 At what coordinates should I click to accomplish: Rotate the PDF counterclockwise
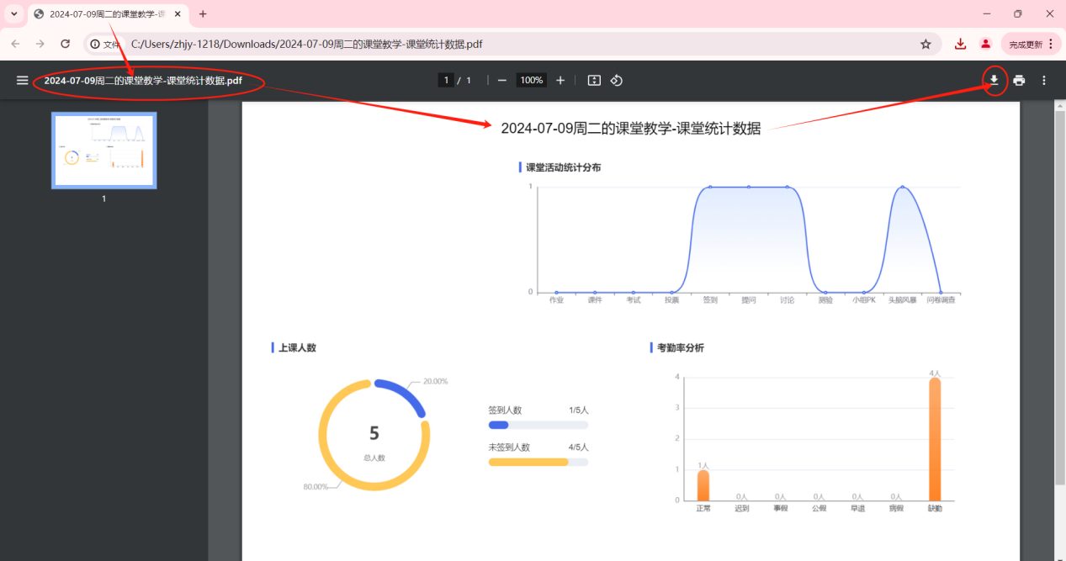coord(617,80)
